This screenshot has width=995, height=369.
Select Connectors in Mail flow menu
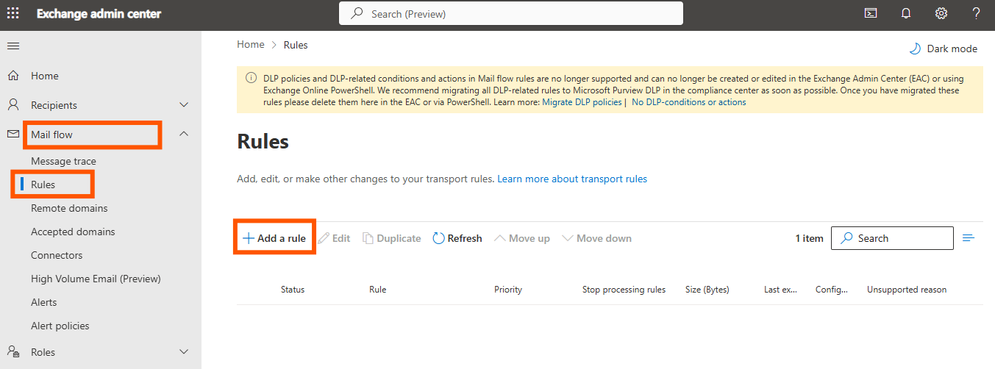coord(57,255)
